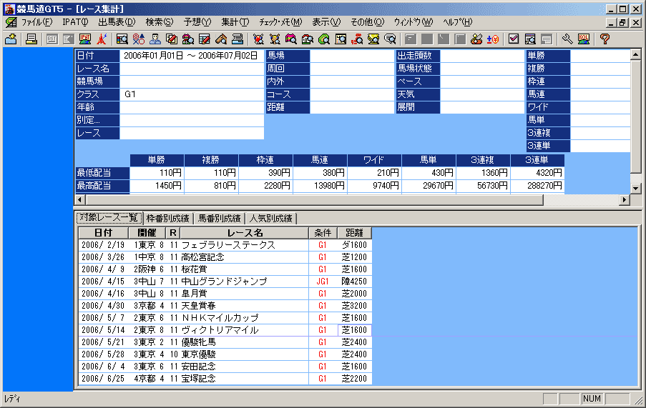Switch to the 人気別成績 tab
This screenshot has width=646, height=408.
270,218
